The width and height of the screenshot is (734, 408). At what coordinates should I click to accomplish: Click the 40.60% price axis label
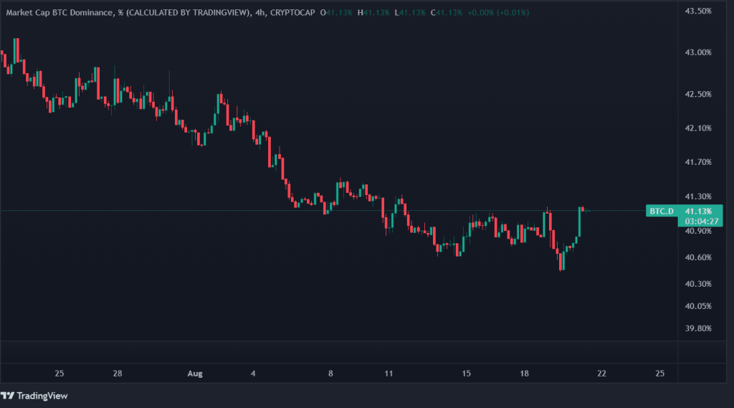(x=698, y=257)
